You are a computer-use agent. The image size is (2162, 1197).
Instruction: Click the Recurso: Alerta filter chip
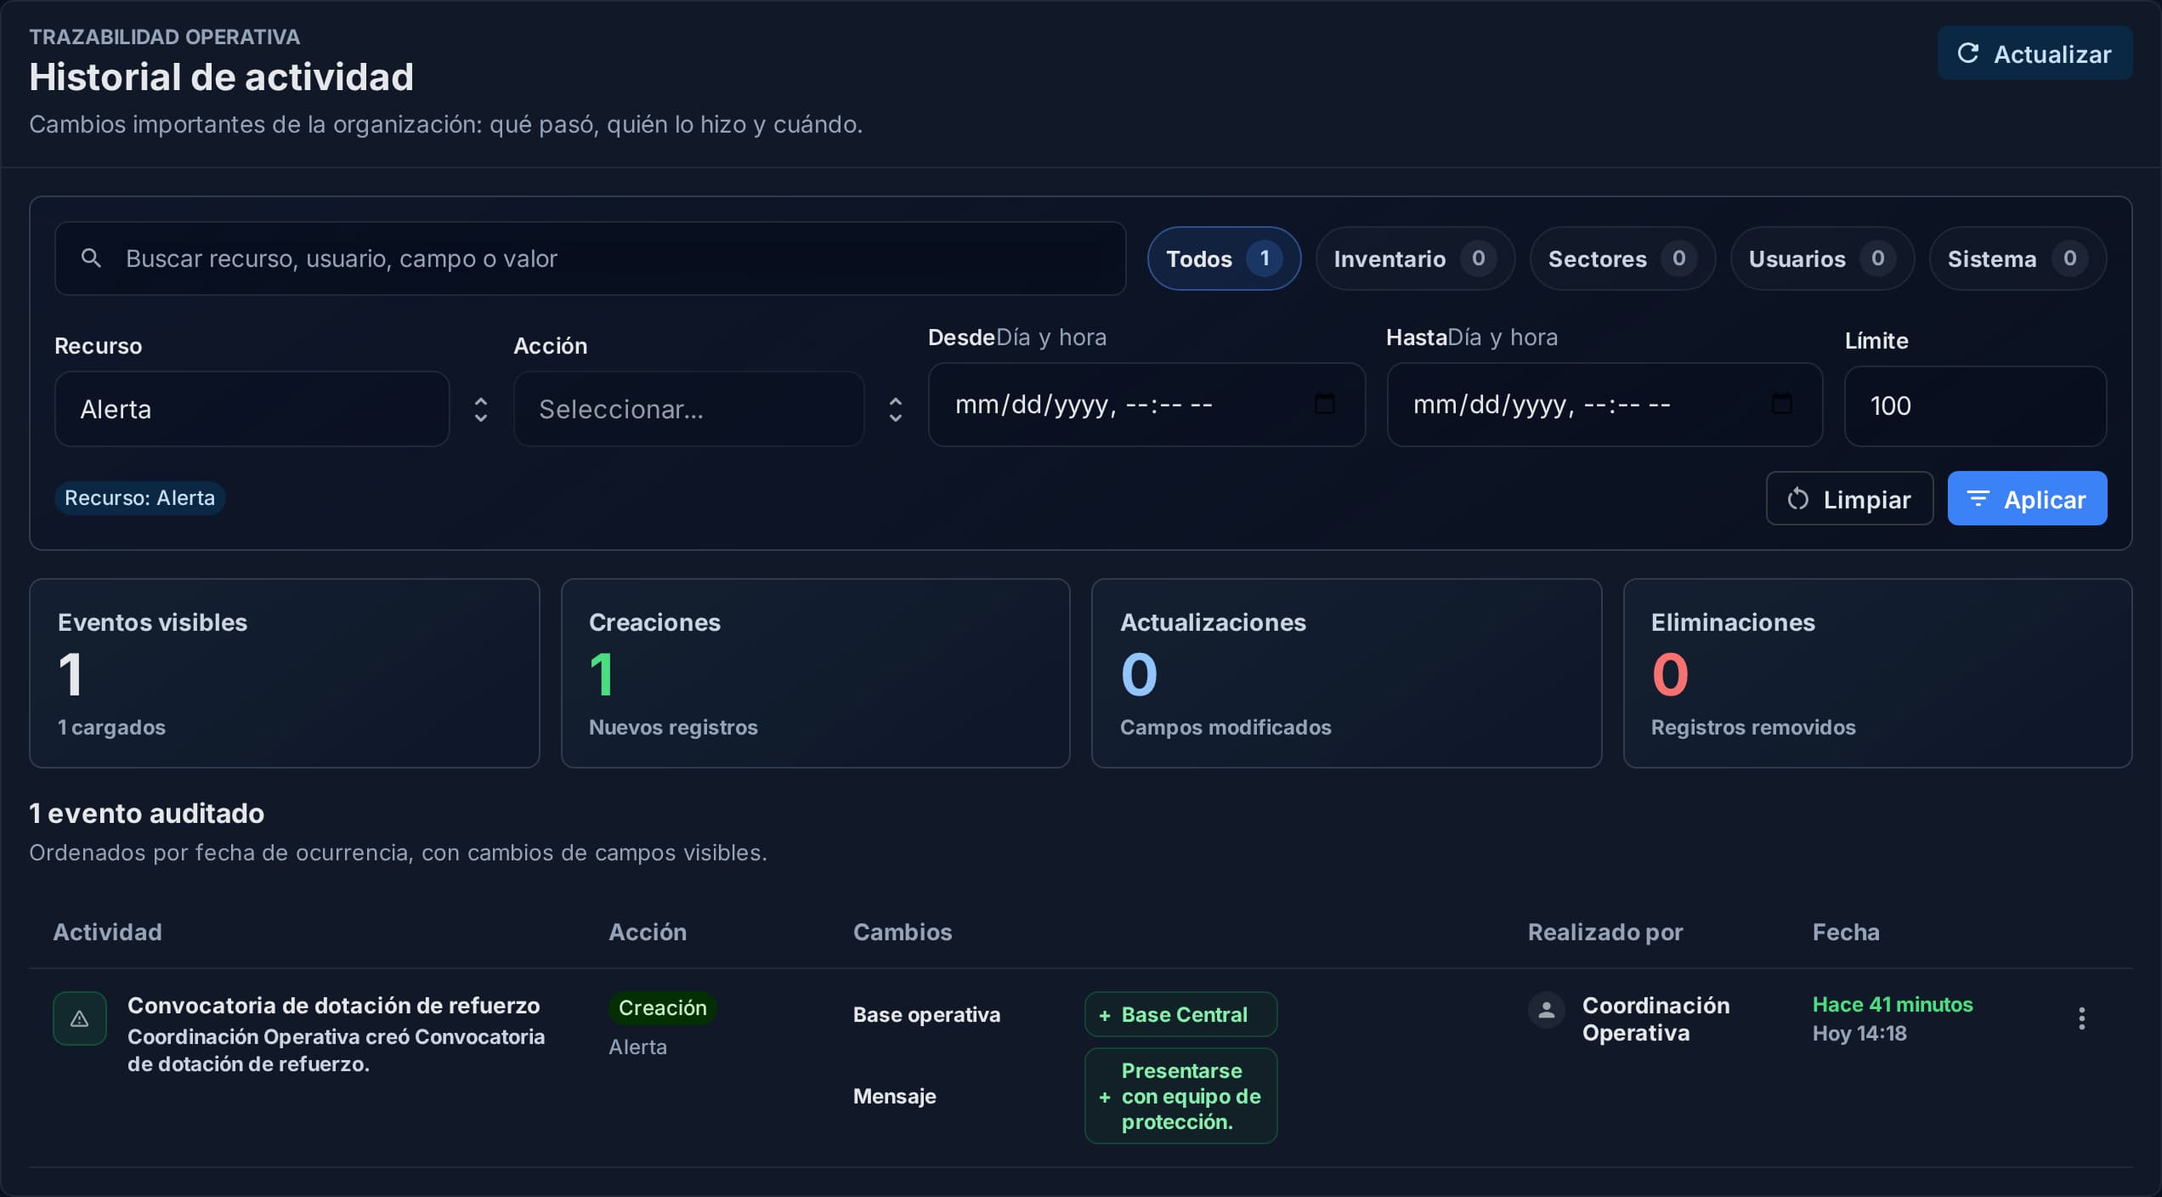[x=140, y=498]
